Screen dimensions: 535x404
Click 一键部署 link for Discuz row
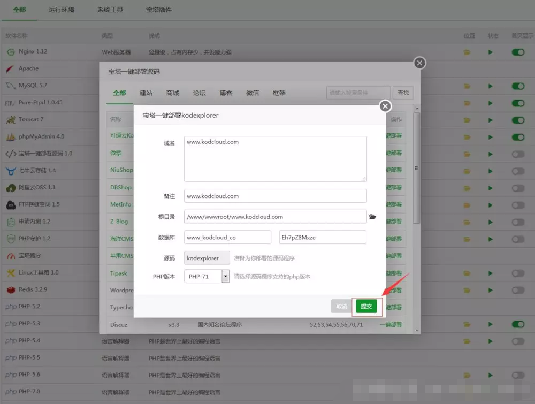pos(391,325)
